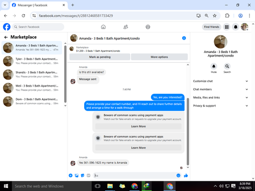Open volume control in system tray

[221, 186]
